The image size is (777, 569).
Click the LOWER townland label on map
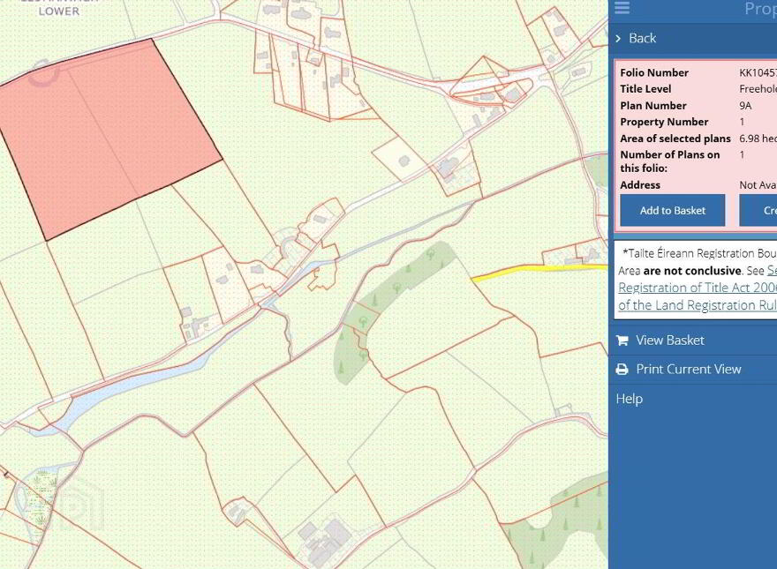click(59, 11)
